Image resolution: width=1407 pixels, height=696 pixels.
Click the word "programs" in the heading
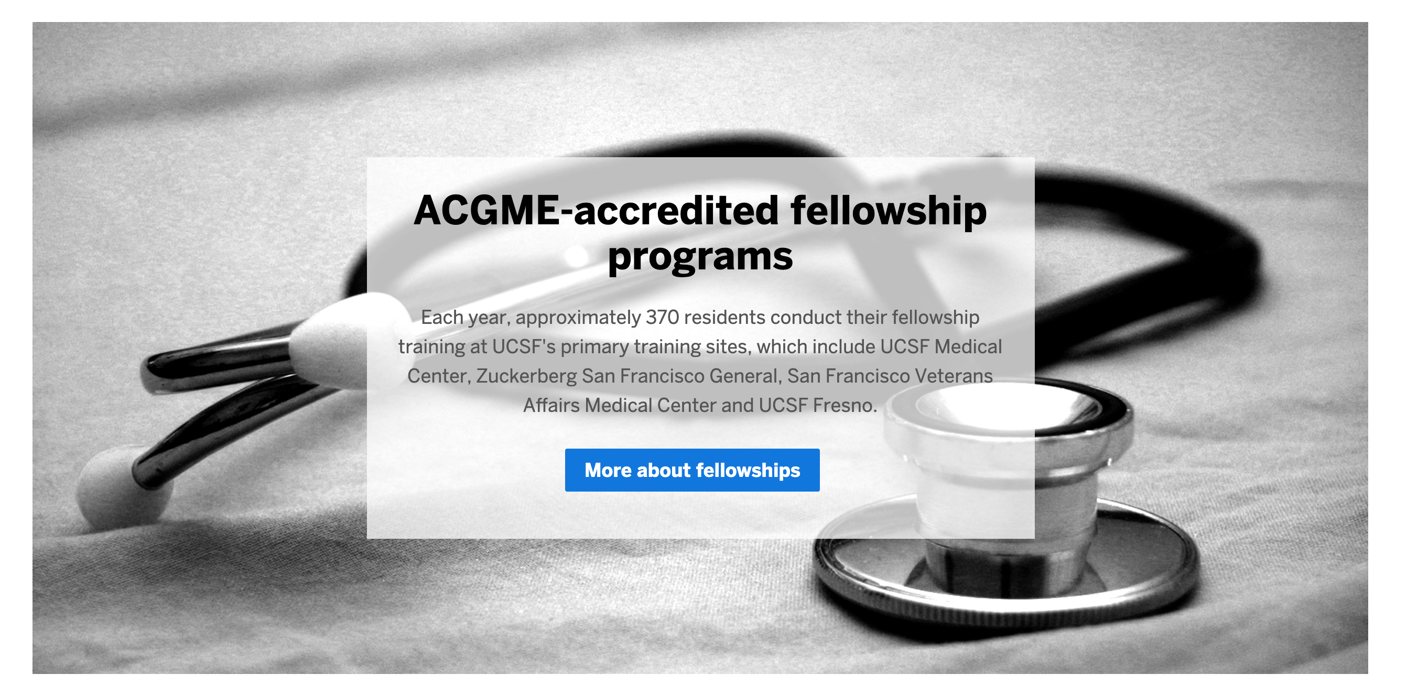coord(700,256)
